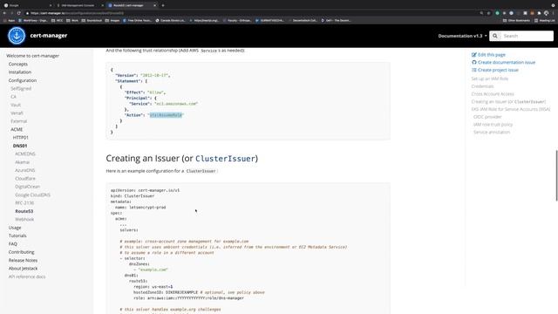This screenshot has width=558, height=314.
Task: Click the cert-manager site title
Action: pos(49,36)
